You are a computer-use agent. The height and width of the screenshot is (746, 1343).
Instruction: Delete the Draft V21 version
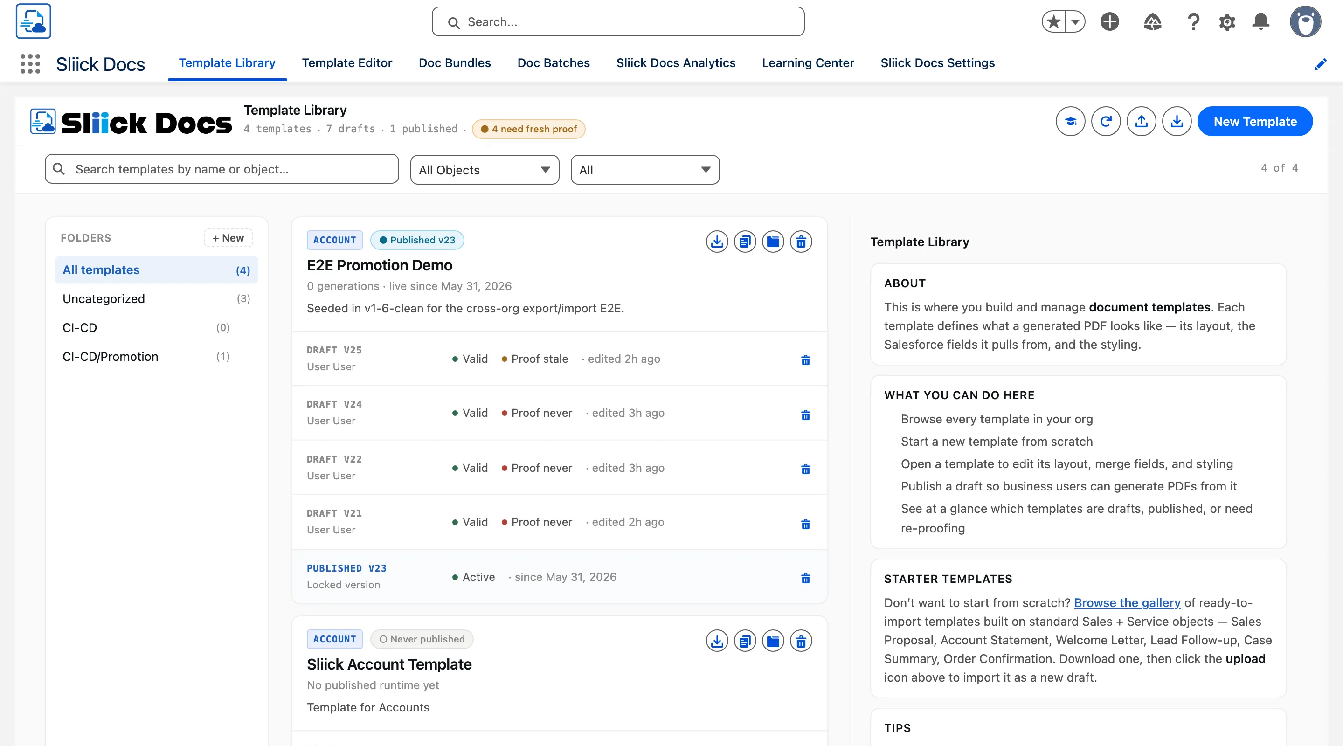coord(805,524)
